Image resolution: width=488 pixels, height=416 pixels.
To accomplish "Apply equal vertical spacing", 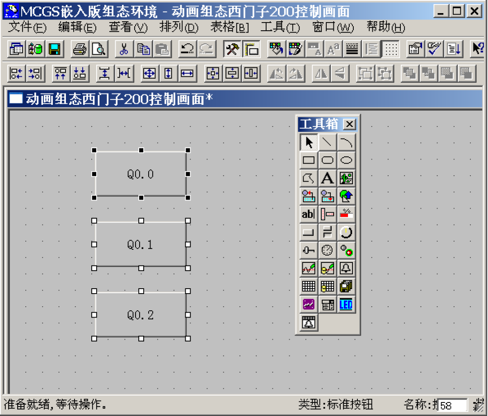I will coord(105,74).
